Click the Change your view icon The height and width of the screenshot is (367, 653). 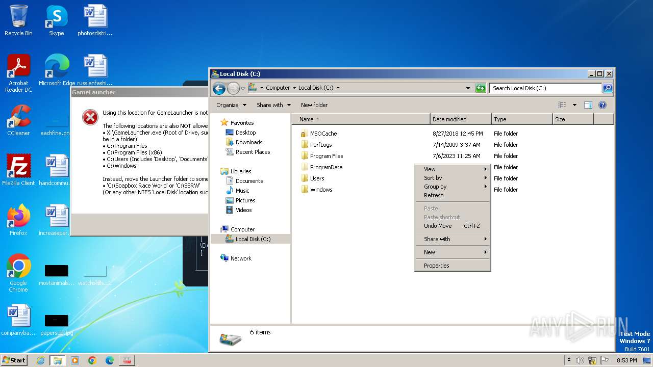coord(562,105)
